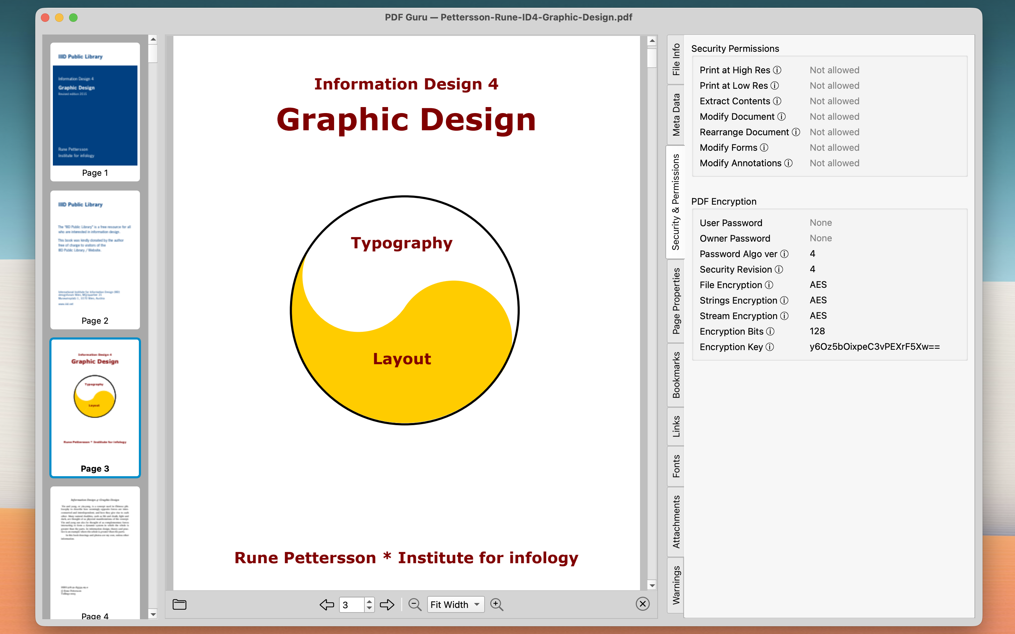This screenshot has width=1015, height=634.
Task: Select the Page 1 thumbnail
Action: [x=95, y=112]
